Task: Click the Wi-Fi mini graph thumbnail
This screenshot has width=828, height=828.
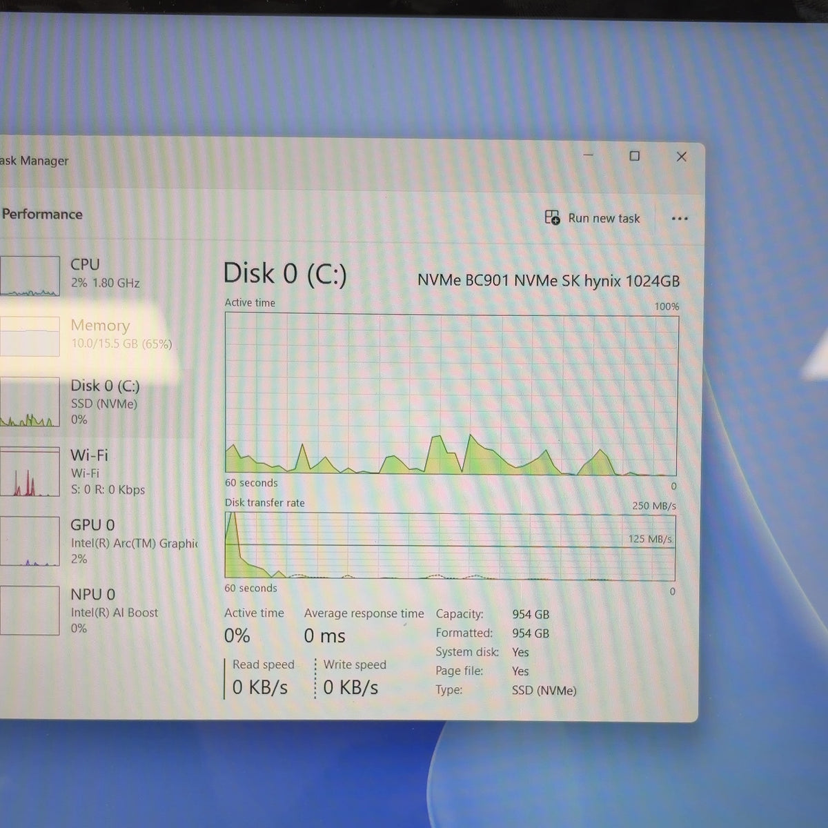Action: tap(30, 472)
